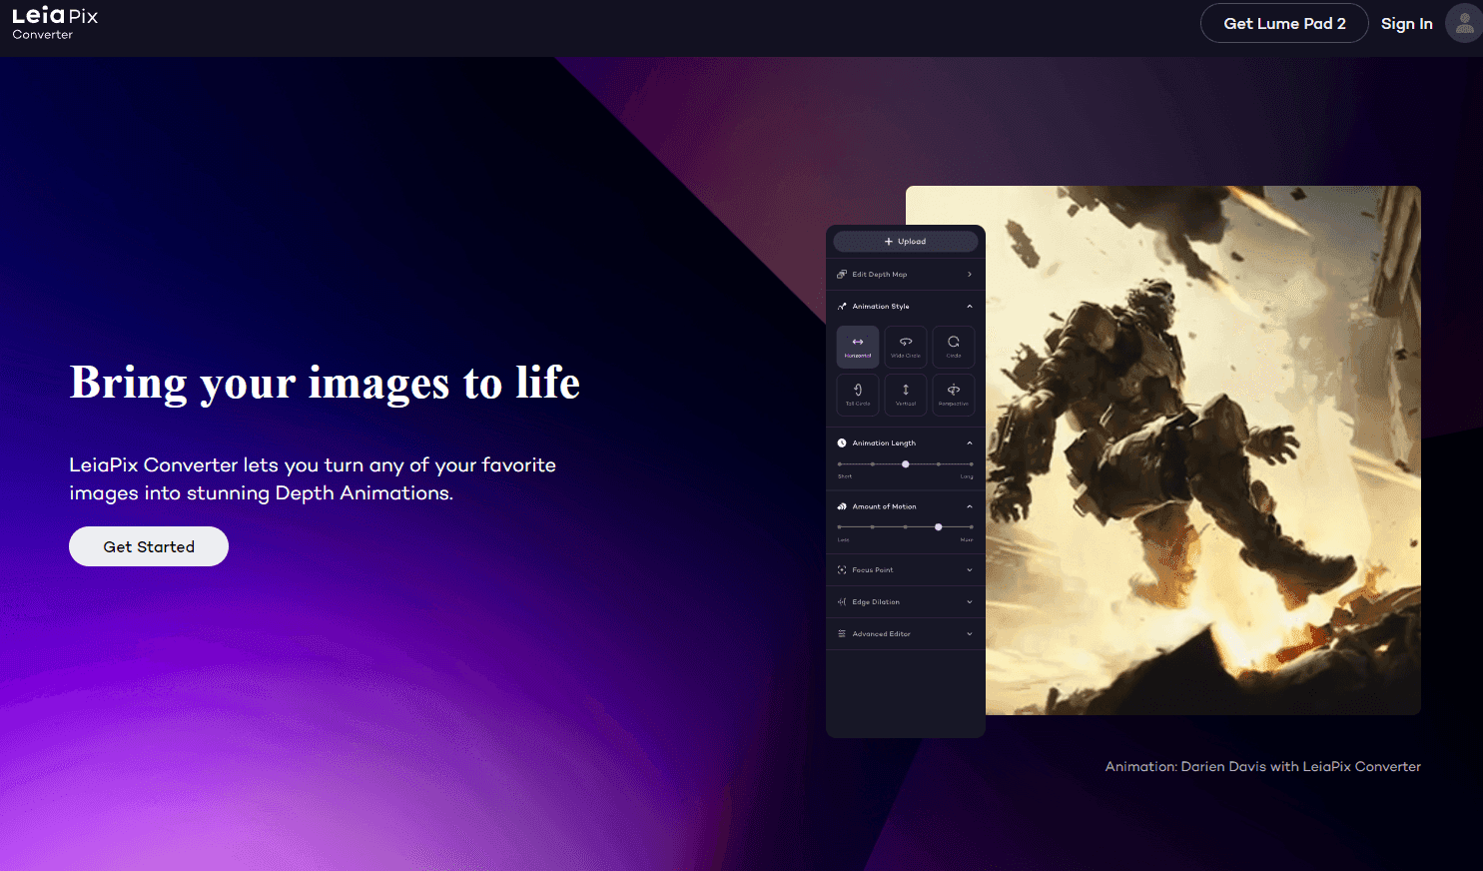Collapse the Amount of Motion chevron
Viewport: 1483px width, 871px height.
(969, 506)
